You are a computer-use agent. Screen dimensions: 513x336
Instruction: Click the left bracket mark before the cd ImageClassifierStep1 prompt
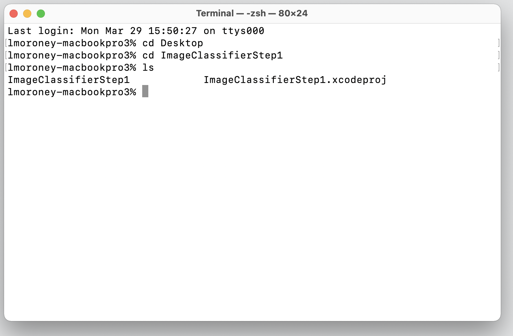pyautogui.click(x=6, y=55)
